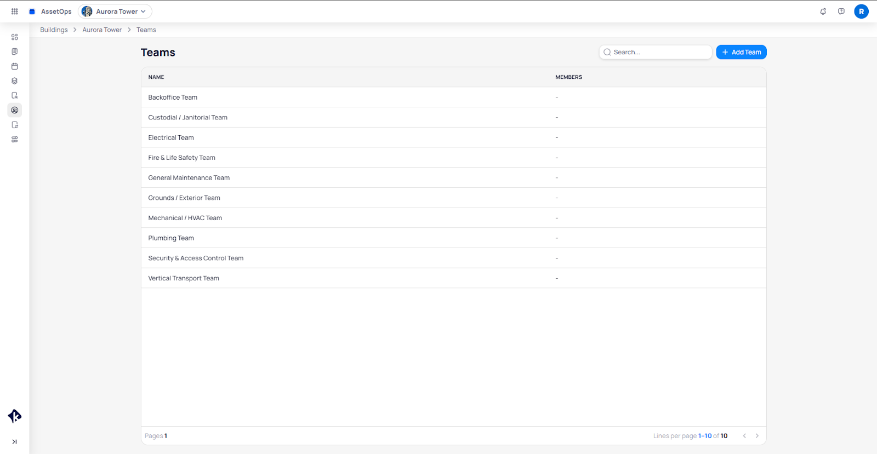
Task: Open the apps grid launcher
Action: click(15, 12)
